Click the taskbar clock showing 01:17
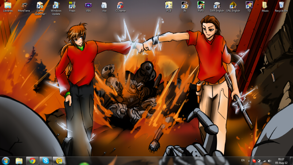This screenshot has width=293, height=165. (281, 161)
